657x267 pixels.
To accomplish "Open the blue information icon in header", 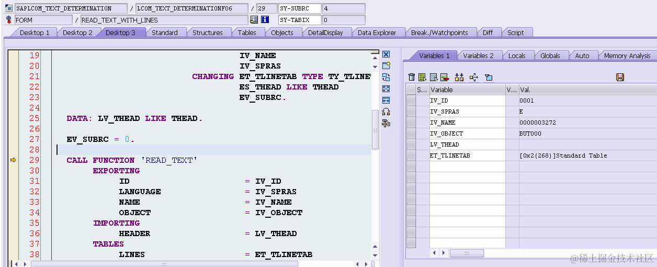I will click(265, 20).
